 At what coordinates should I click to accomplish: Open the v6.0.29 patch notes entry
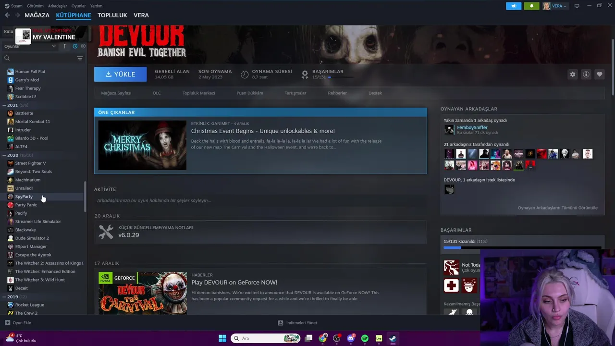coord(260,232)
